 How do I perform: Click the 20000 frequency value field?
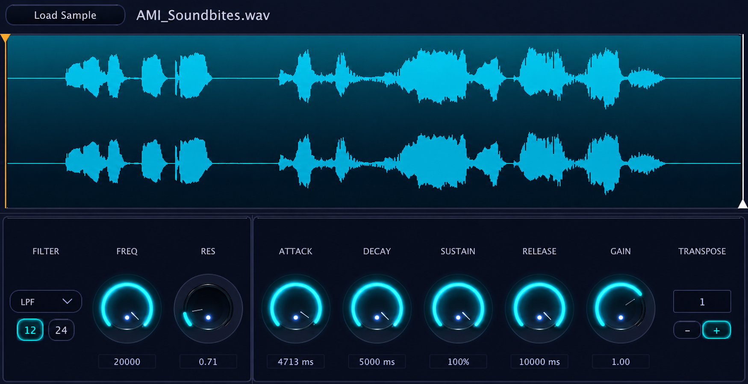point(127,361)
